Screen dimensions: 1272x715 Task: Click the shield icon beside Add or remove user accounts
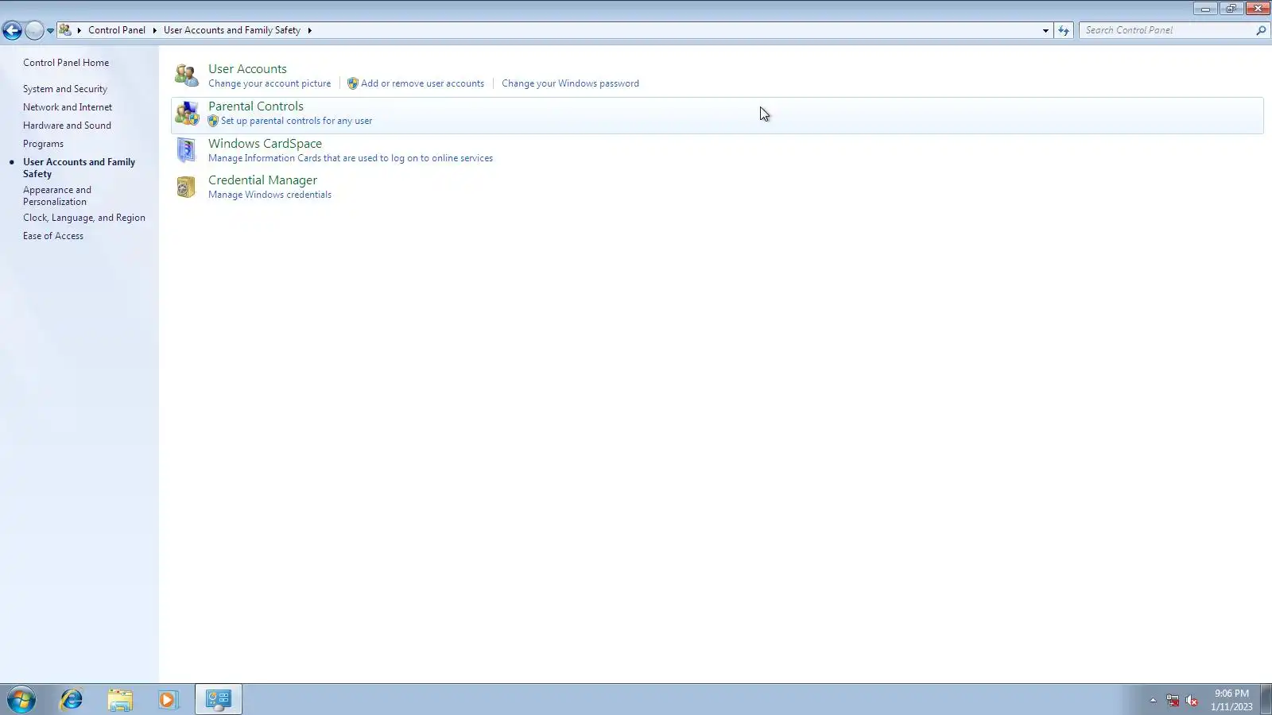(353, 83)
